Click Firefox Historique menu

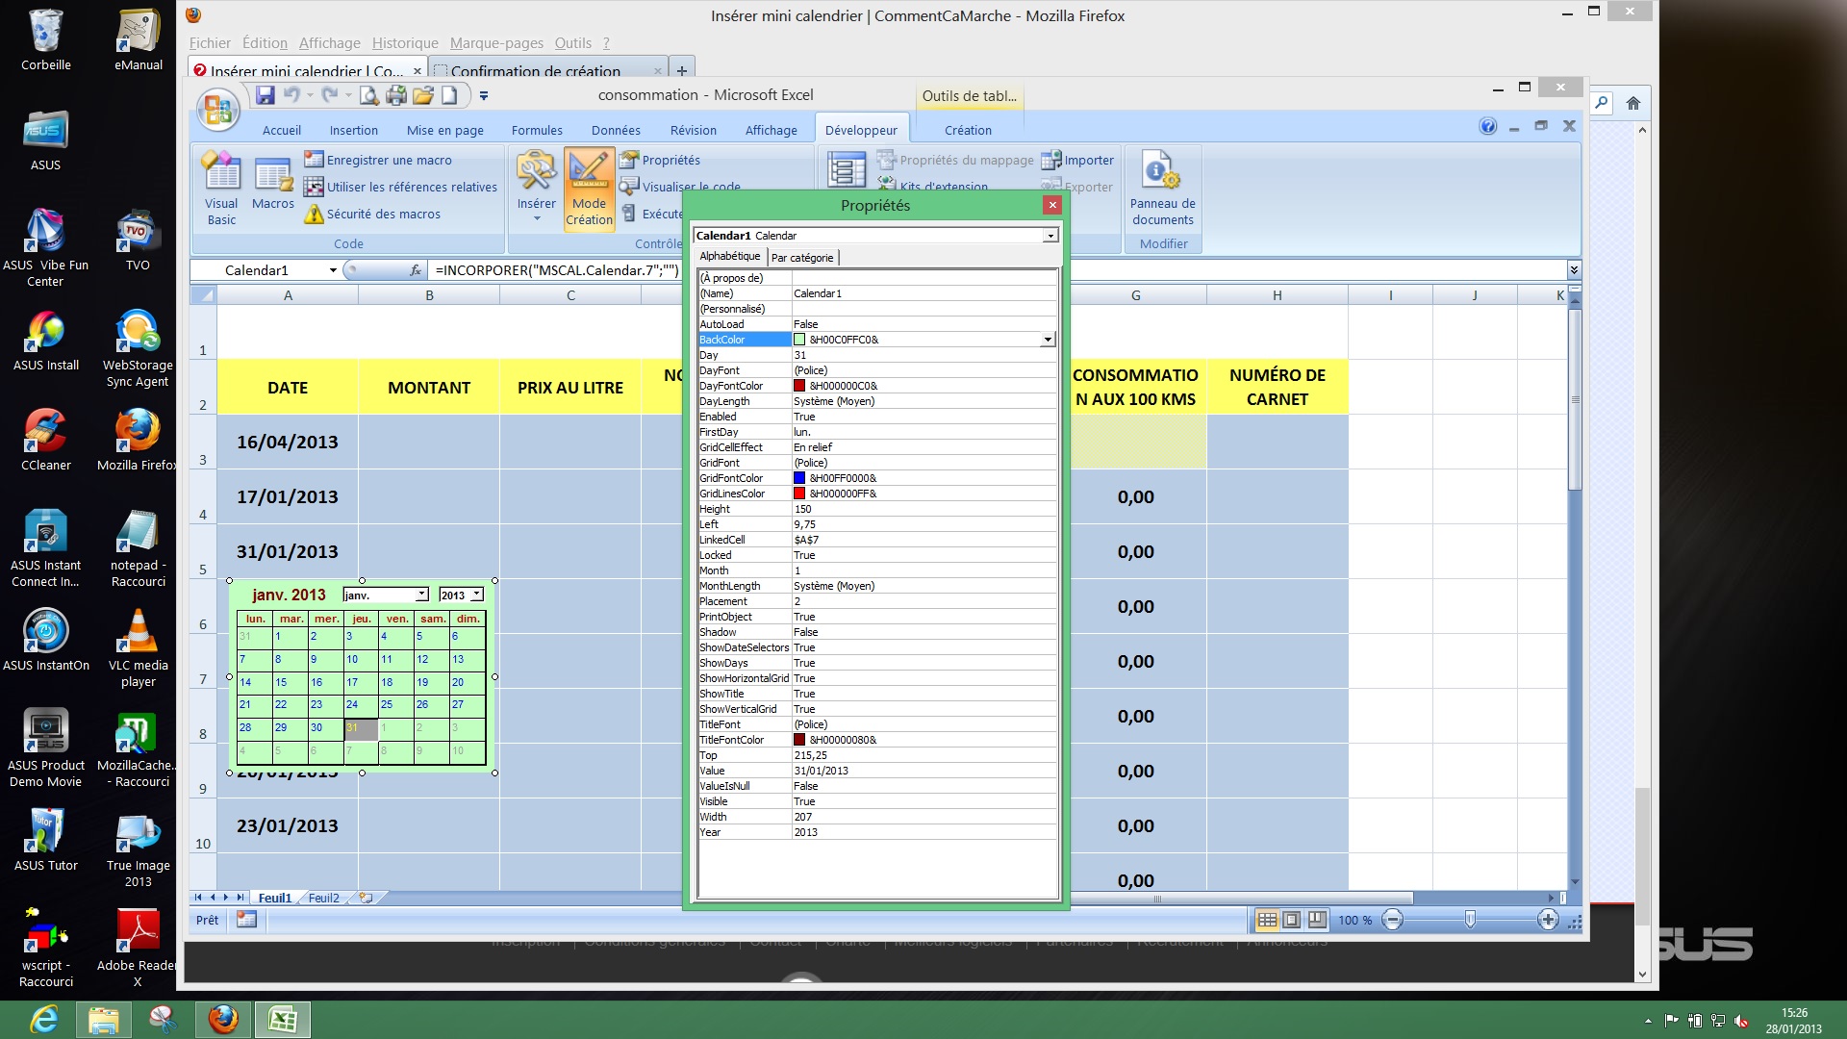click(405, 43)
